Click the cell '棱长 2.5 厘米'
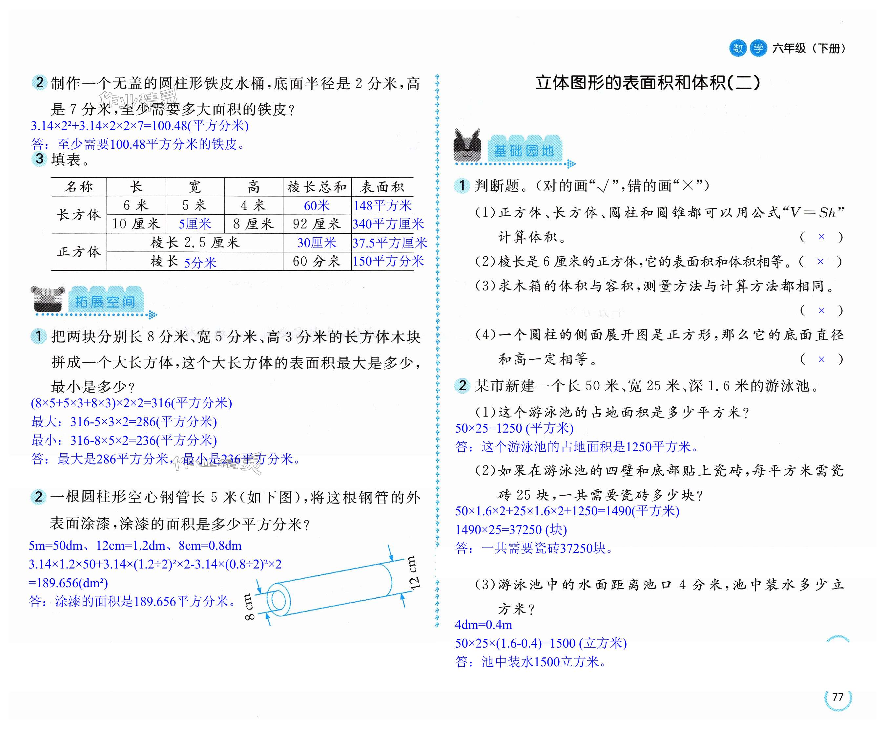 pyautogui.click(x=195, y=242)
